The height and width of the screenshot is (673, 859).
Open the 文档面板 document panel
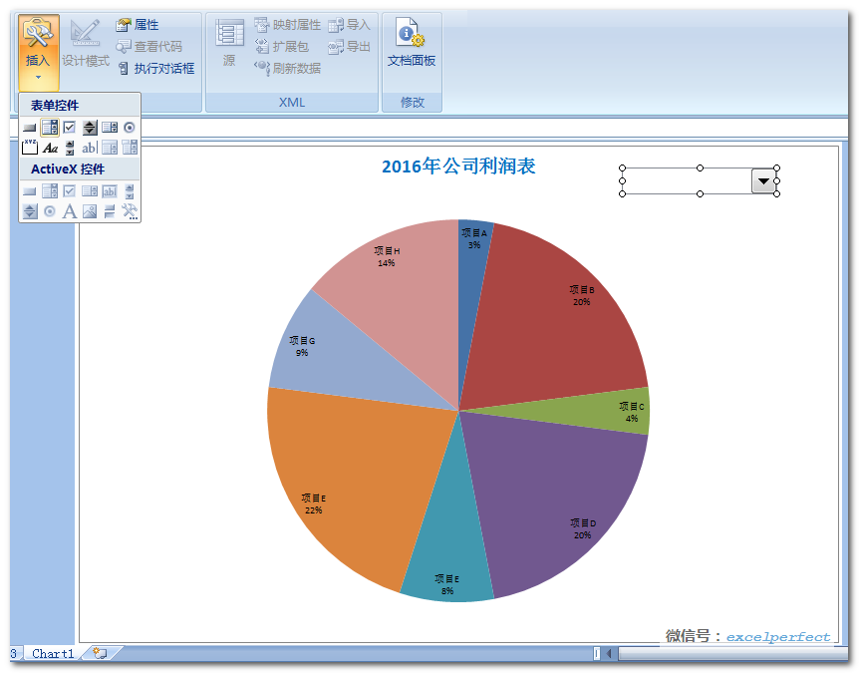click(412, 43)
